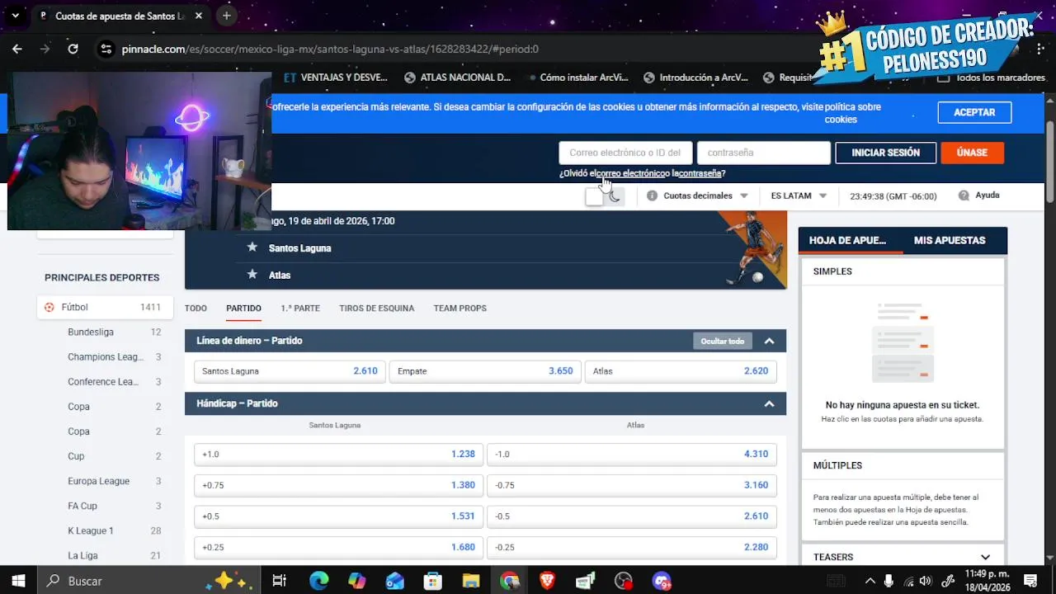Click the Ocultar todo button
1056x594 pixels.
(723, 341)
